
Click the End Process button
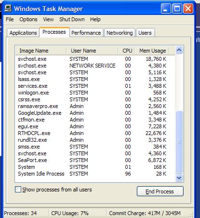(160, 191)
